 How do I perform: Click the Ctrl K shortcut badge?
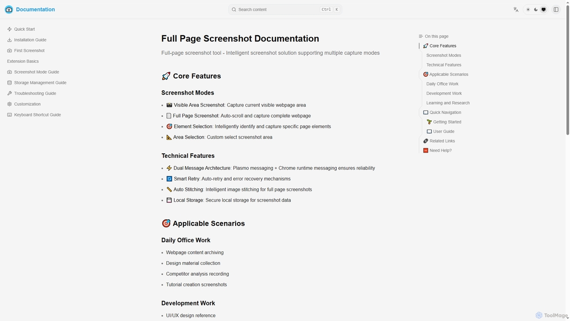pos(330,9)
